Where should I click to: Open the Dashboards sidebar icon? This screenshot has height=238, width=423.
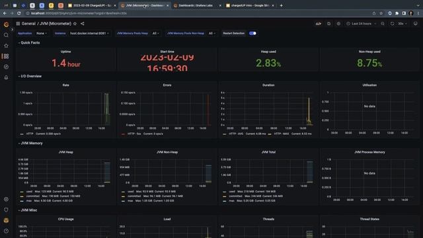click(x=6, y=56)
